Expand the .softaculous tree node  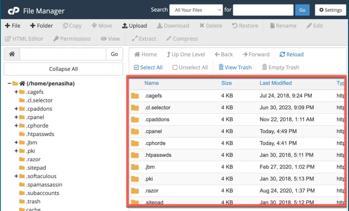tap(16, 176)
